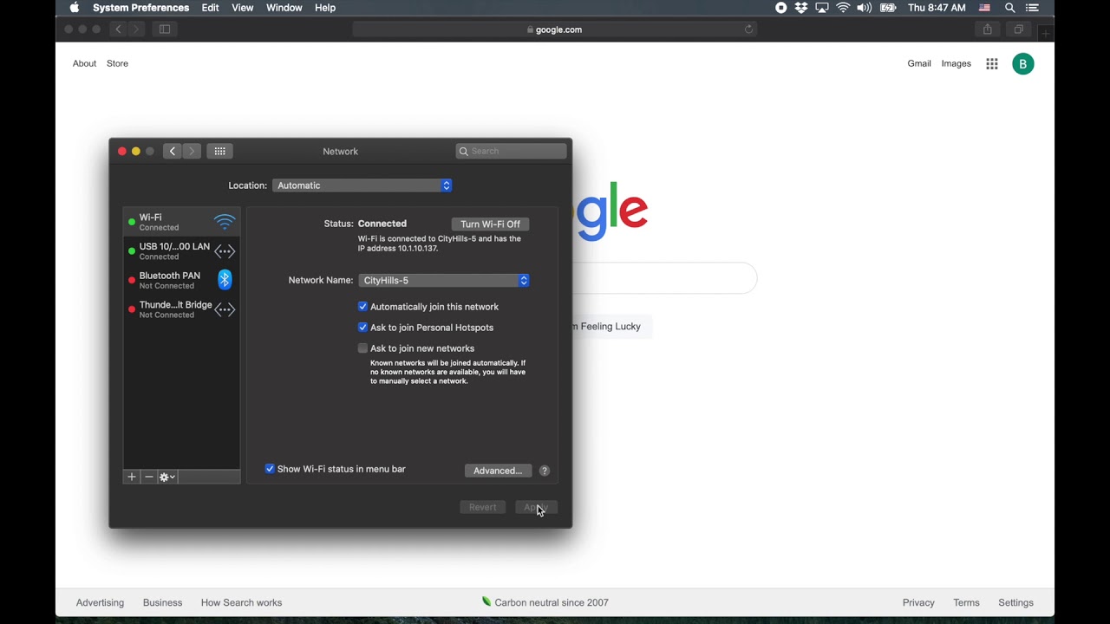Click the Thunderbolt Bridge arrows icon
Viewport: 1110px width, 624px height.
coord(225,309)
